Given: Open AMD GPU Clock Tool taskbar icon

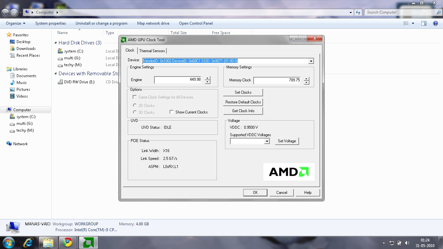Looking at the screenshot, I should click(x=88, y=243).
